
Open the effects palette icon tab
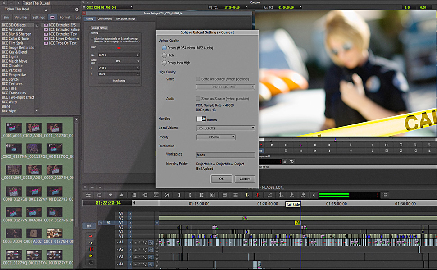52,18
